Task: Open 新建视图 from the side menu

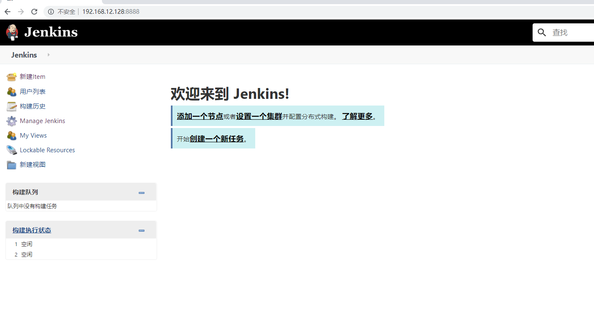Action: [33, 165]
